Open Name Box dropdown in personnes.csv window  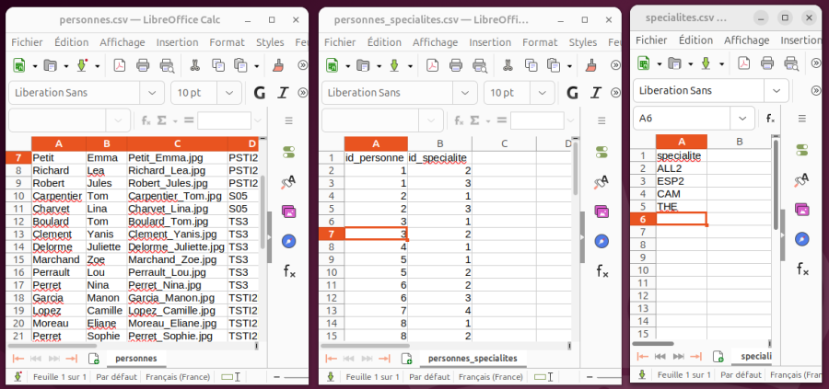pos(118,120)
